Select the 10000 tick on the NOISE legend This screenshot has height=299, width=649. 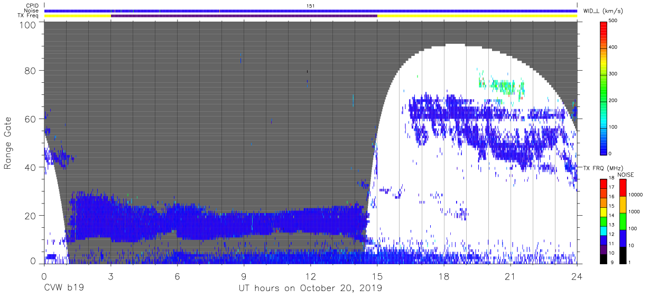point(635,195)
